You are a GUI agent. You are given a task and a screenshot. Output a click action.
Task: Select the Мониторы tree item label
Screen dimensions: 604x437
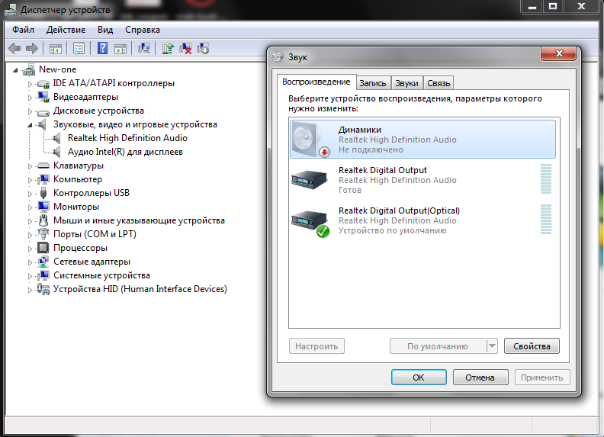click(x=76, y=207)
